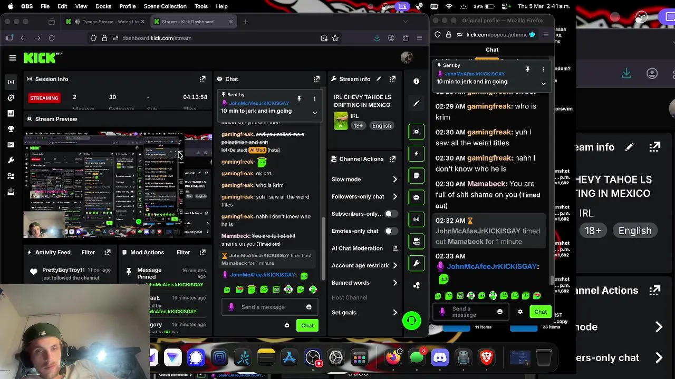Click JohnMcAfeeJrKICKISGAY username in dashboard chat
Viewport: 675px width, 379px height.
[x=263, y=275]
